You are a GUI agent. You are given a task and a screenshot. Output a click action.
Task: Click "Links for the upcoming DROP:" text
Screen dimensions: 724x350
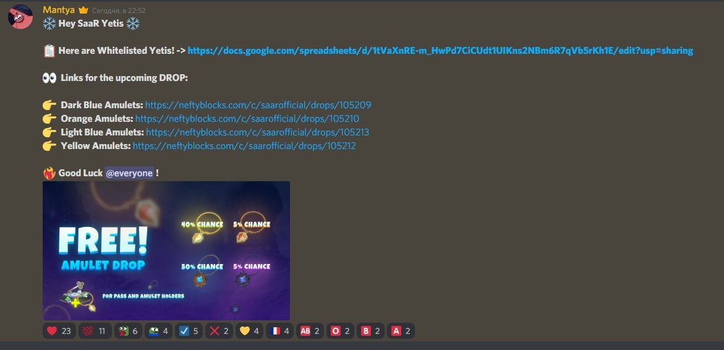pos(124,78)
